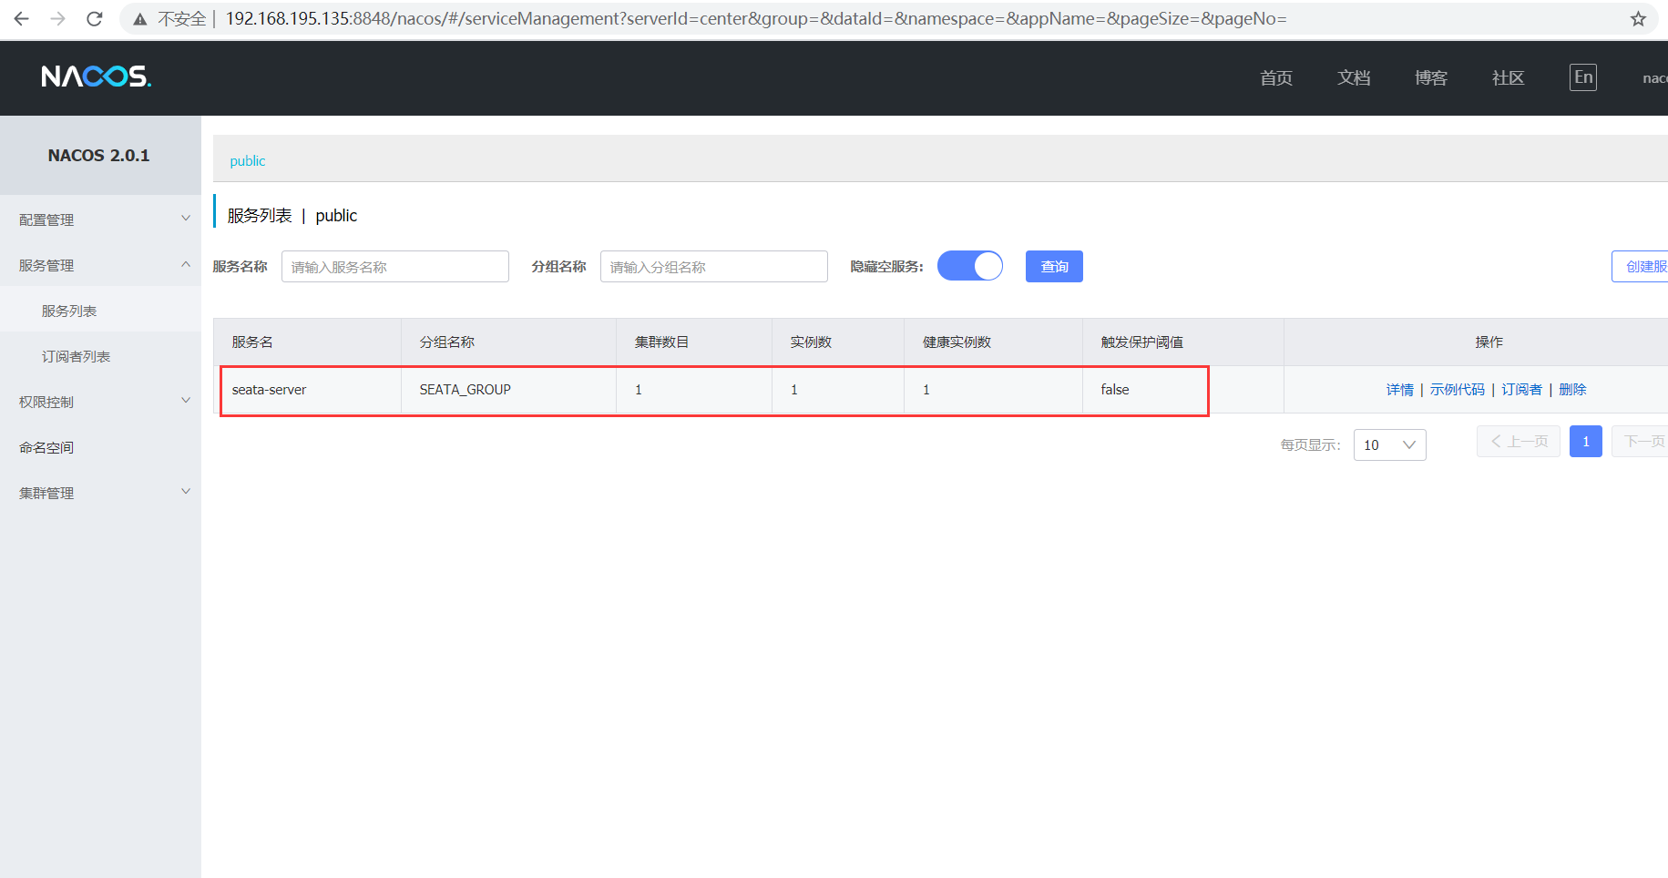1668x878 pixels.
Task: Open 社区 in top navigation
Action: click(1509, 78)
